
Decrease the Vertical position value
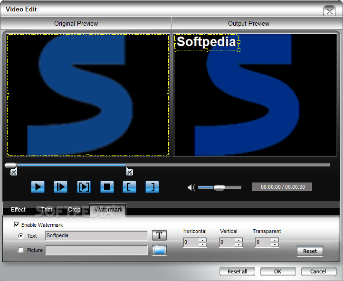[238, 245]
